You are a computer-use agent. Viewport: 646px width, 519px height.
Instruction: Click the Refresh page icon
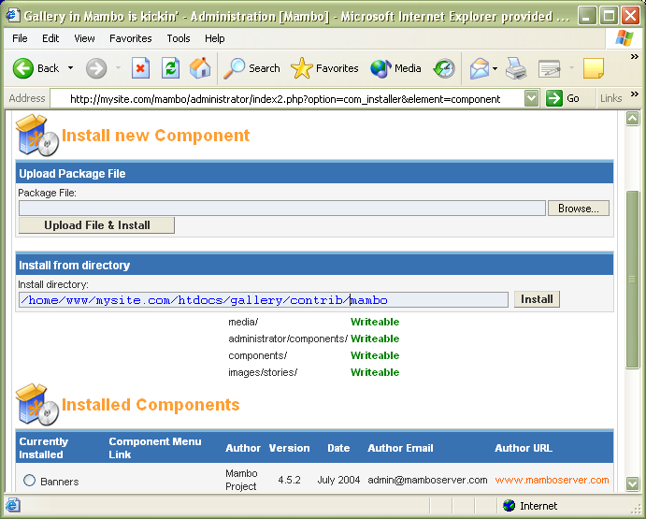tap(170, 68)
